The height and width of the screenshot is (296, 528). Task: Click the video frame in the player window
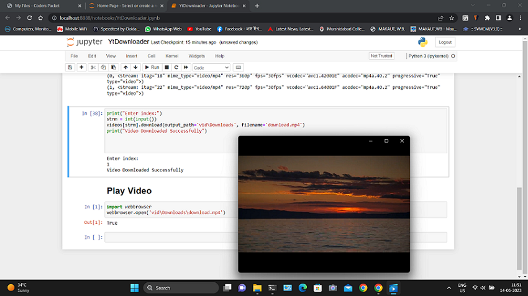coord(324,204)
